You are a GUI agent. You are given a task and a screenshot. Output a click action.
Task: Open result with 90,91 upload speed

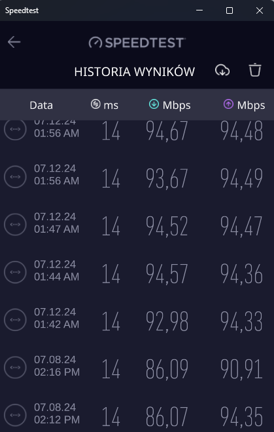pyautogui.click(x=137, y=368)
